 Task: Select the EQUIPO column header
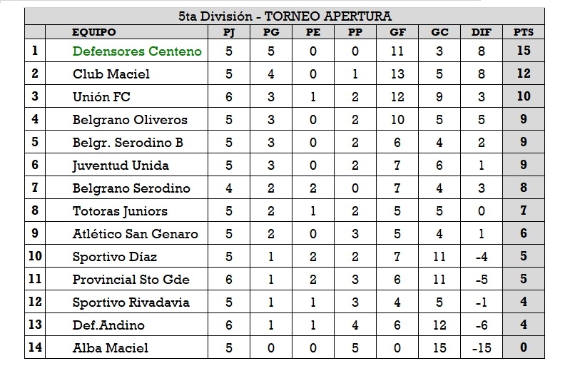click(x=94, y=32)
